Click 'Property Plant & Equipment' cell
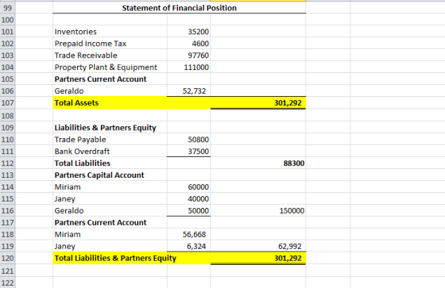Image resolution: width=445 pixels, height=288 pixels. 110,67
